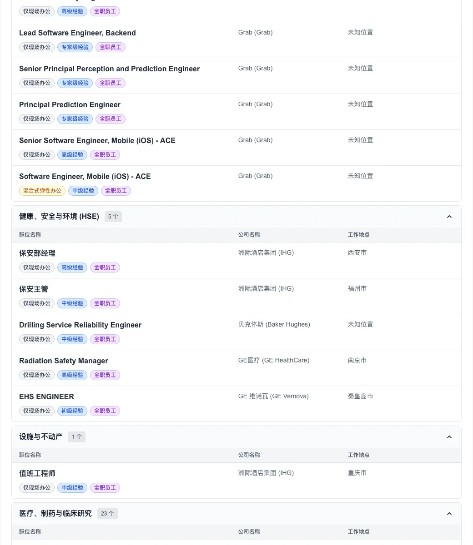Open Drilling Service Reliability Engineer listing

(x=80, y=325)
